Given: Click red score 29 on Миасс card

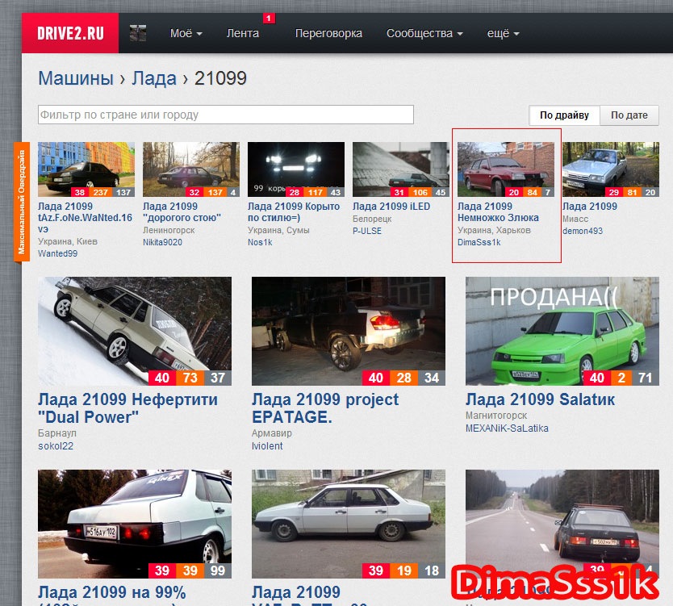Looking at the screenshot, I should tap(614, 192).
